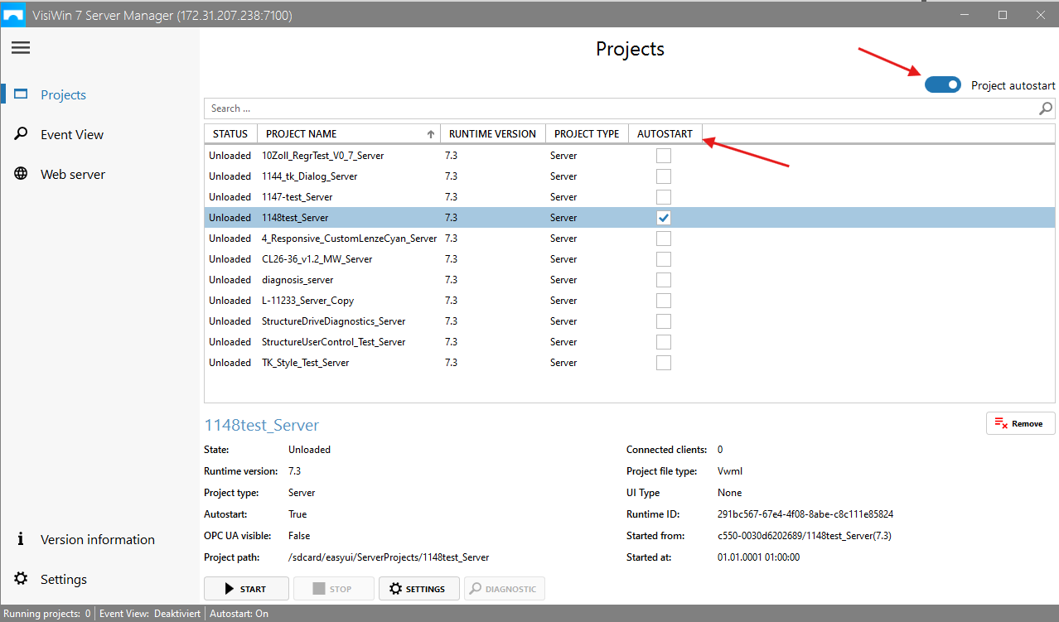Toggle the Project autostart switch
Image resolution: width=1059 pixels, height=622 pixels.
pyautogui.click(x=942, y=84)
